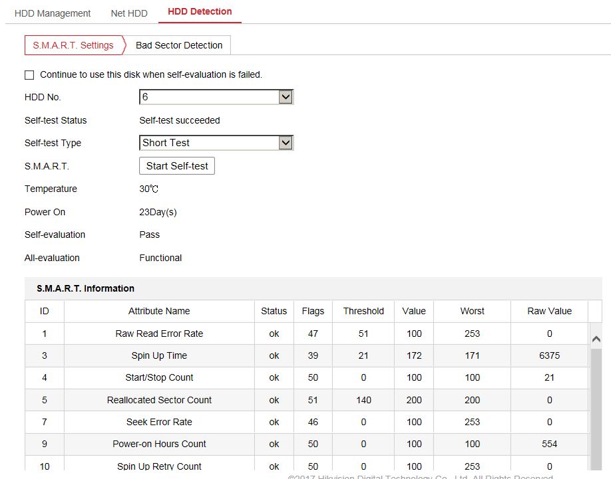Select the Reallocated Sector Count row
This screenshot has height=479, width=611.
tap(159, 400)
